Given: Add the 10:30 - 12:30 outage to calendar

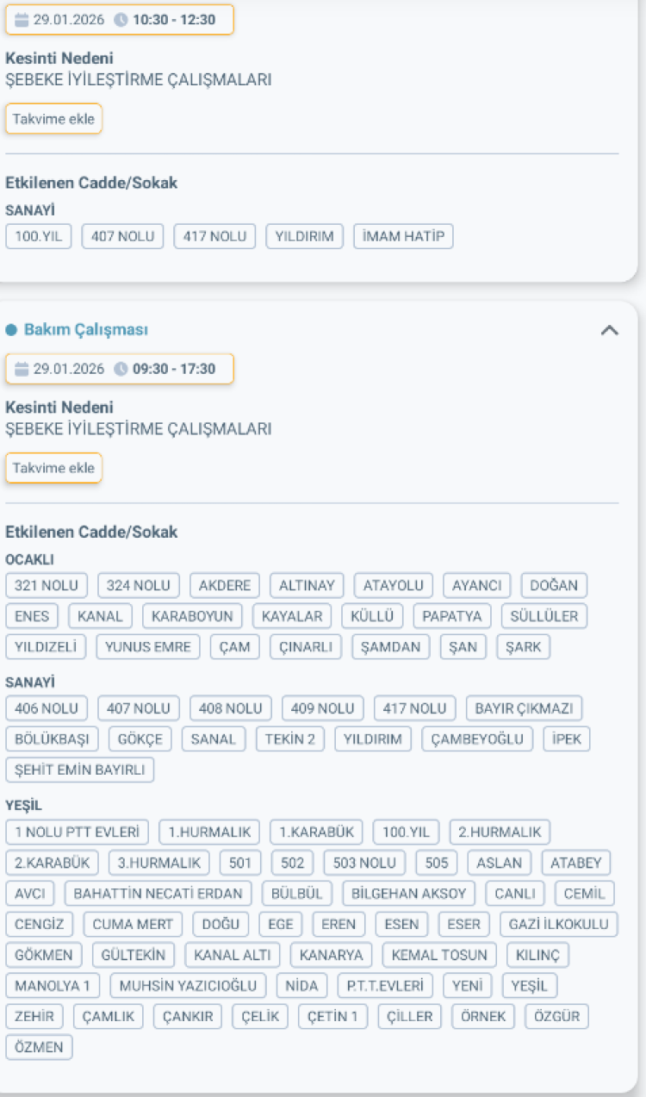Looking at the screenshot, I should 53,119.
